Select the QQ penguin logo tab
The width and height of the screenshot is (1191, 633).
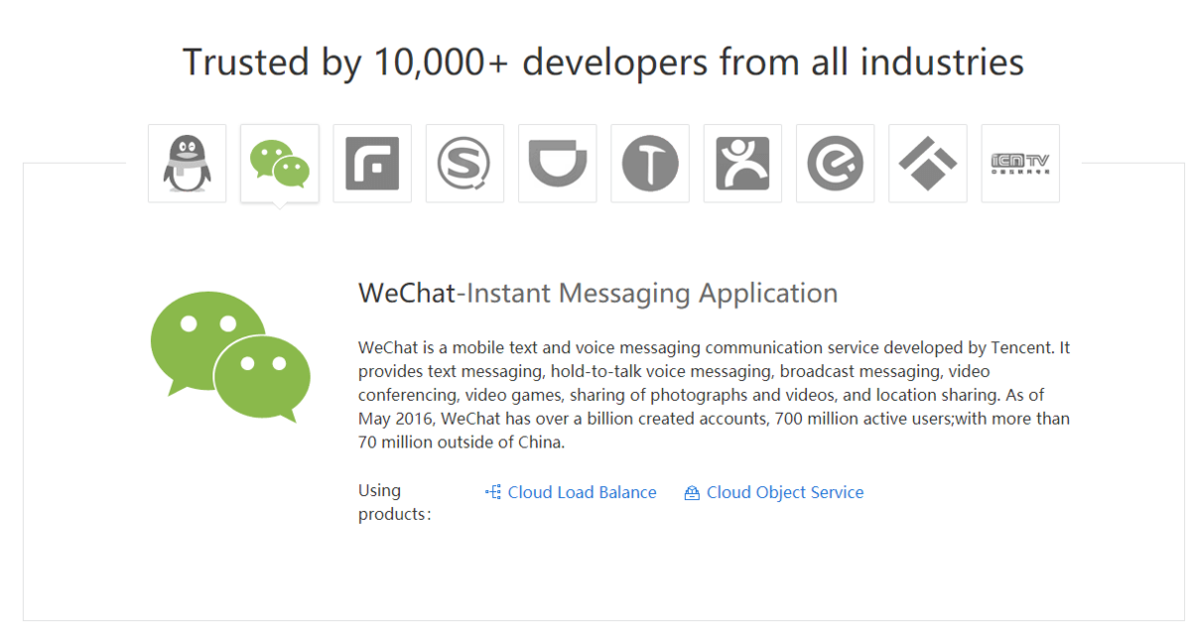pos(188,164)
